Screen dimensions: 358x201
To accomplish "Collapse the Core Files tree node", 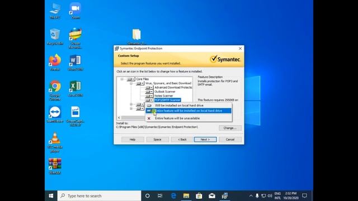I will [x=122, y=79].
